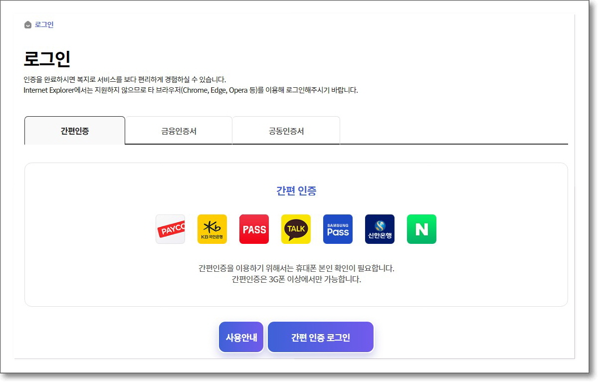Click the sentence mentioning 휴대폰 본인 확인
Image resolution: width=598 pixels, height=382 pixels.
[296, 268]
